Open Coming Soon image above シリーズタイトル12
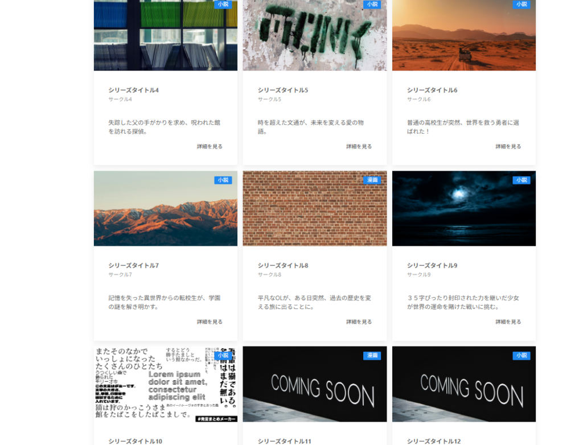This screenshot has width=583, height=445. 463,384
